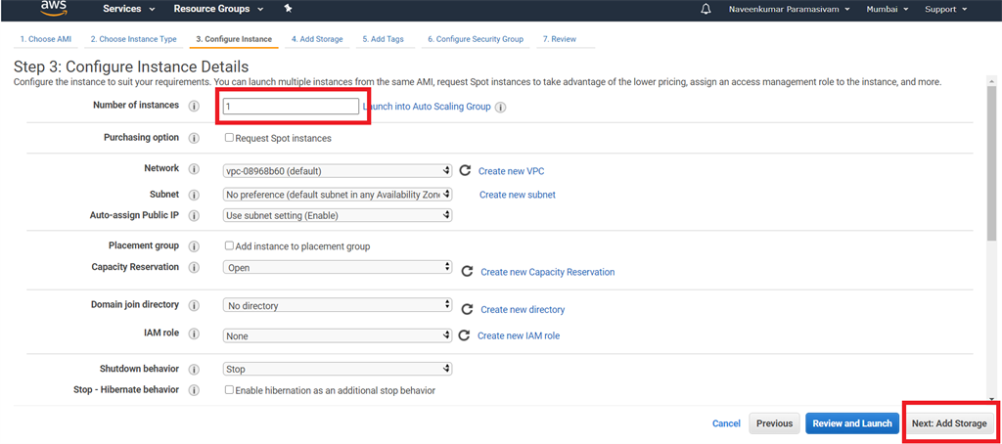Image resolution: width=1002 pixels, height=444 pixels.
Task: Check Add instance to placement group
Action: (x=229, y=245)
